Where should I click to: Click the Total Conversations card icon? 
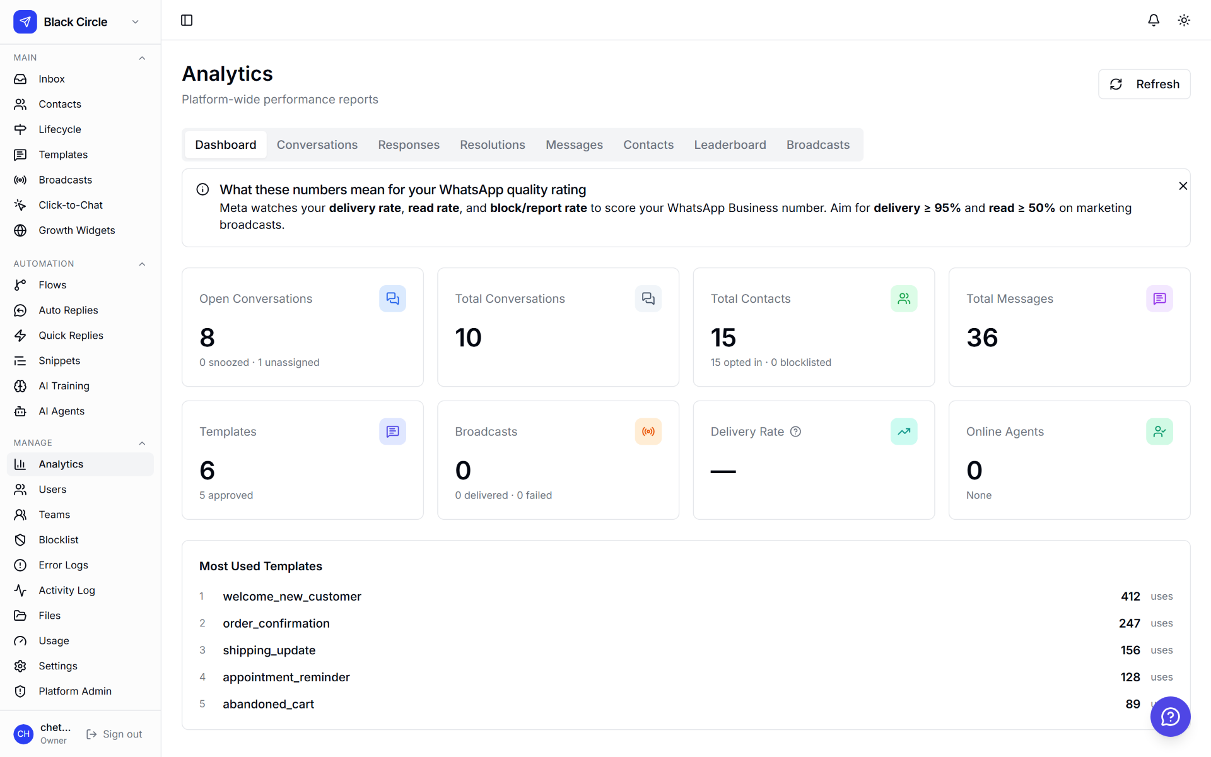[648, 298]
